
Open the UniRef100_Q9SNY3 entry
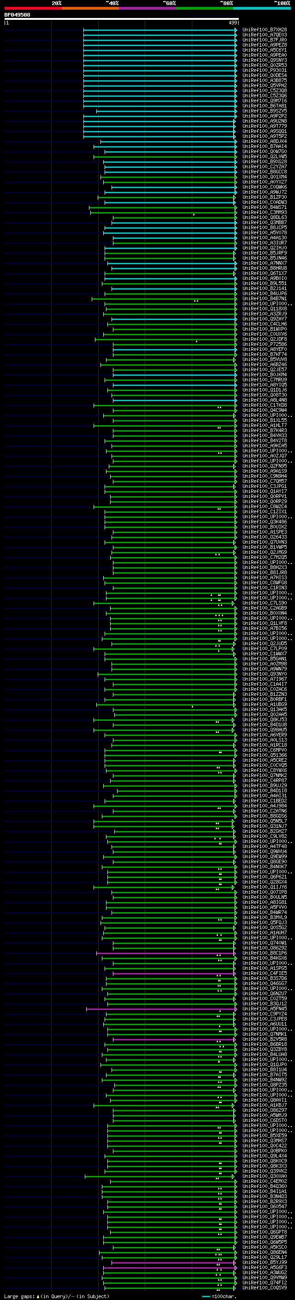pyautogui.click(x=265, y=60)
